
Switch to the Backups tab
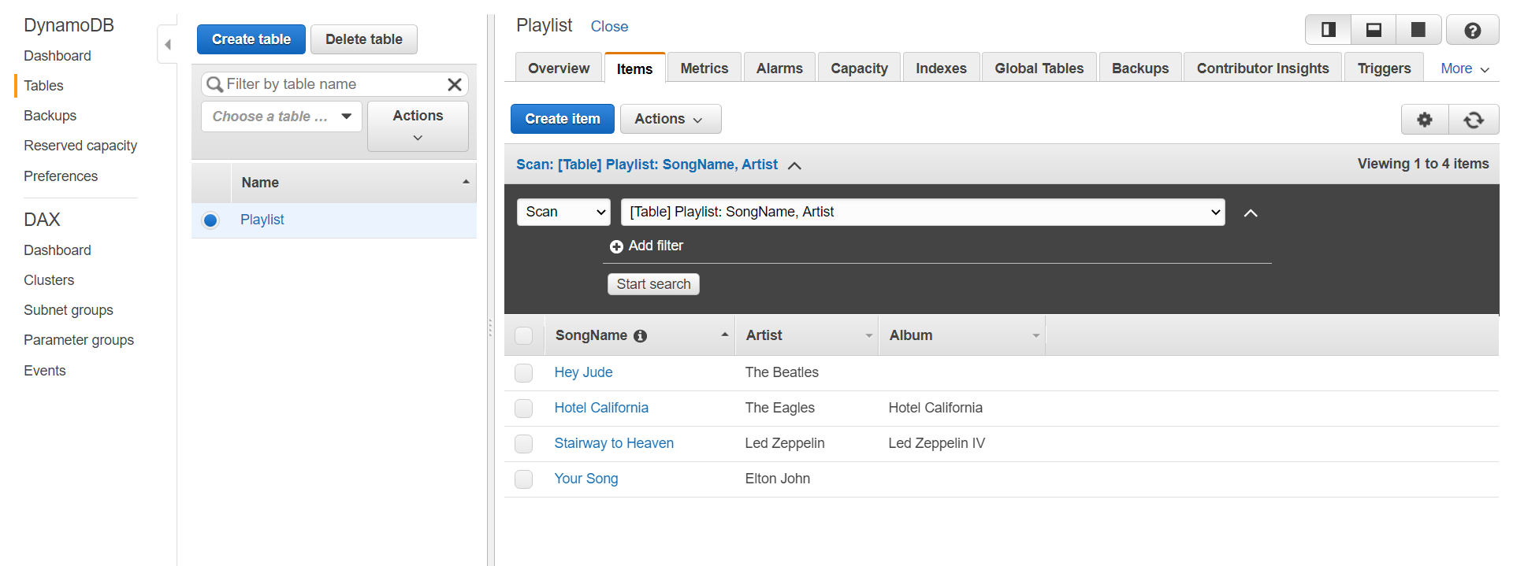point(1140,68)
